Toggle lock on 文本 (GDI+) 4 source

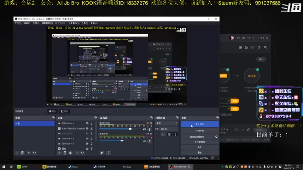tap(91, 124)
